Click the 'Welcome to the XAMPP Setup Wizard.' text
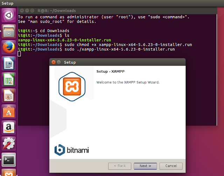The image size is (224, 176). [x=128, y=82]
